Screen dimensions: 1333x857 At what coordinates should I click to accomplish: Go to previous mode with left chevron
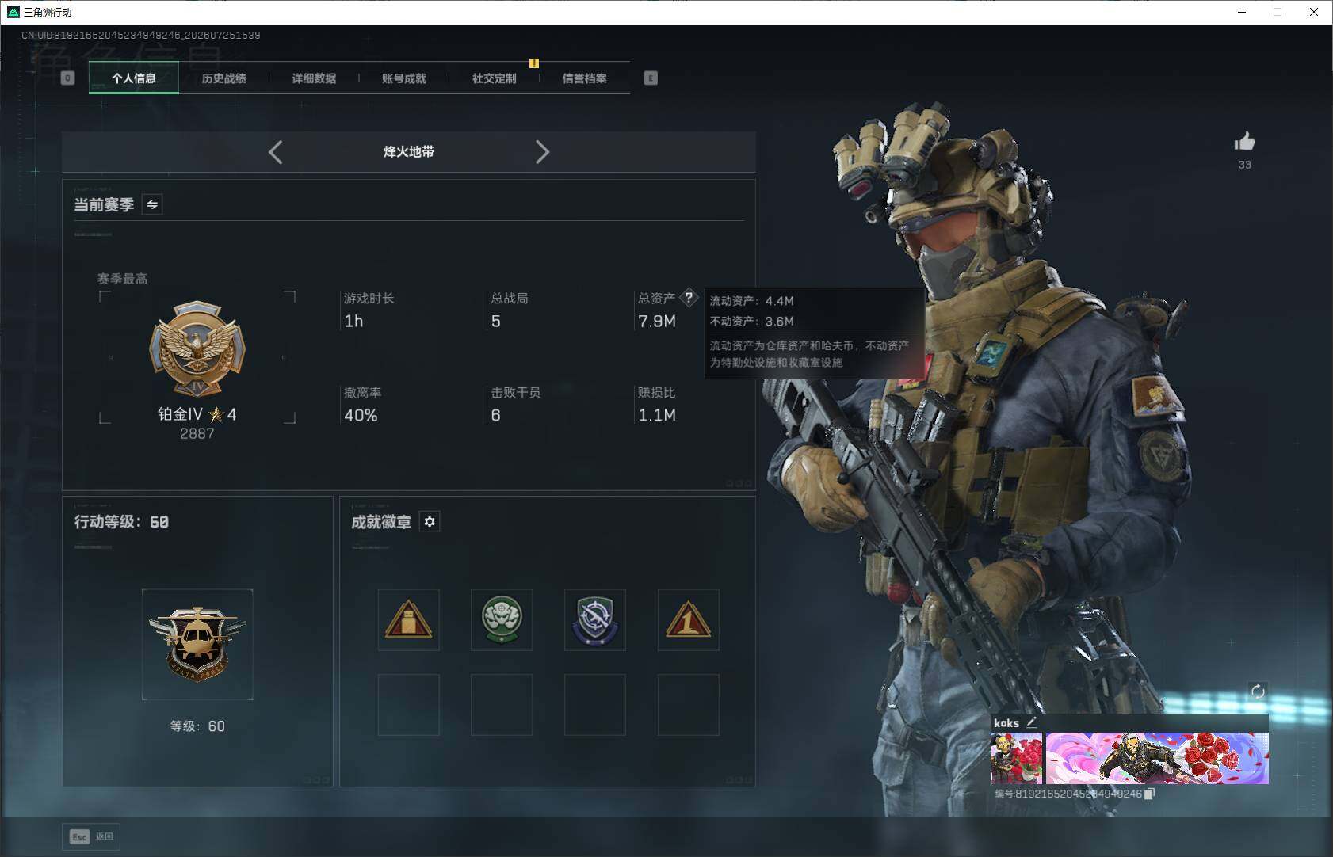[275, 152]
